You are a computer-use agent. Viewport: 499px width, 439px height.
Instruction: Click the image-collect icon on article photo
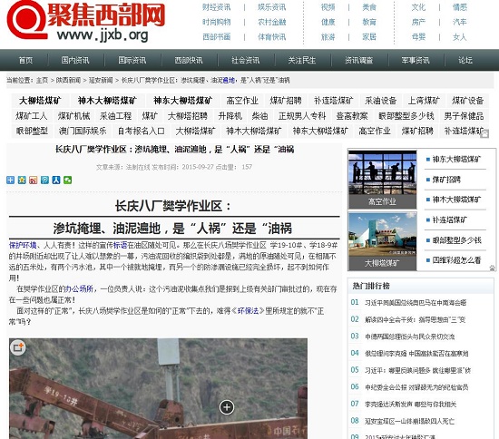point(18,347)
